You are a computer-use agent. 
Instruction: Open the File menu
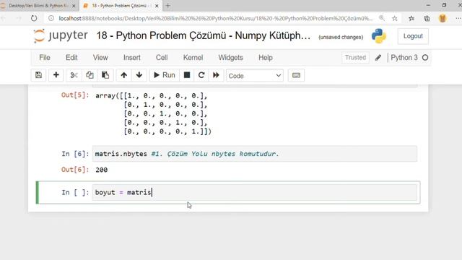tap(45, 58)
